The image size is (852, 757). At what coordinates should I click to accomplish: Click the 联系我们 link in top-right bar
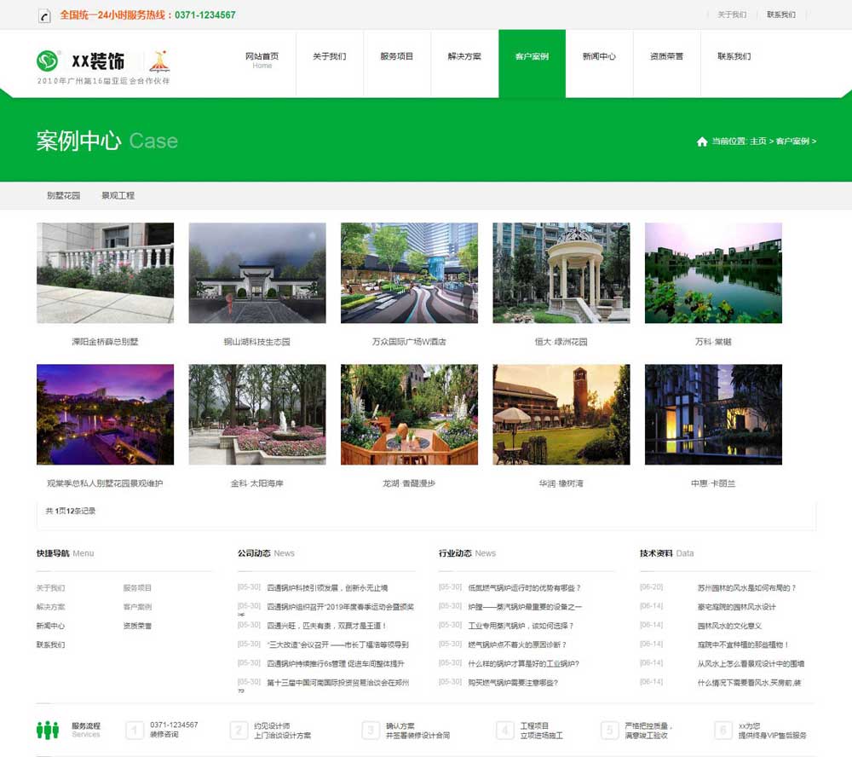point(780,14)
